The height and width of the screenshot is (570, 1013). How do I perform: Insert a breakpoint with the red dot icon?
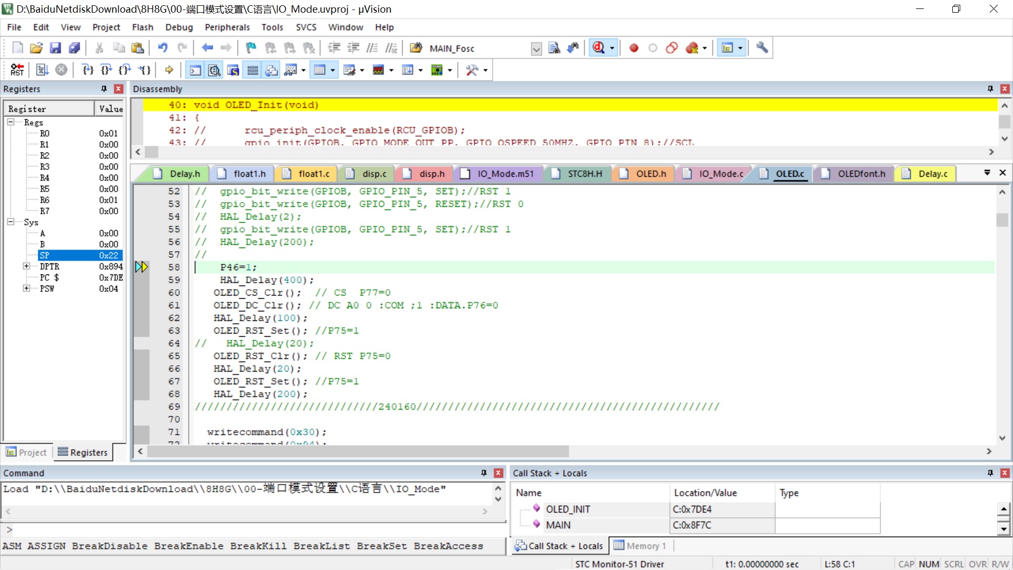pos(634,48)
